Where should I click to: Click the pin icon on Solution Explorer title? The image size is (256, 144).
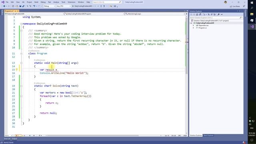240,11
